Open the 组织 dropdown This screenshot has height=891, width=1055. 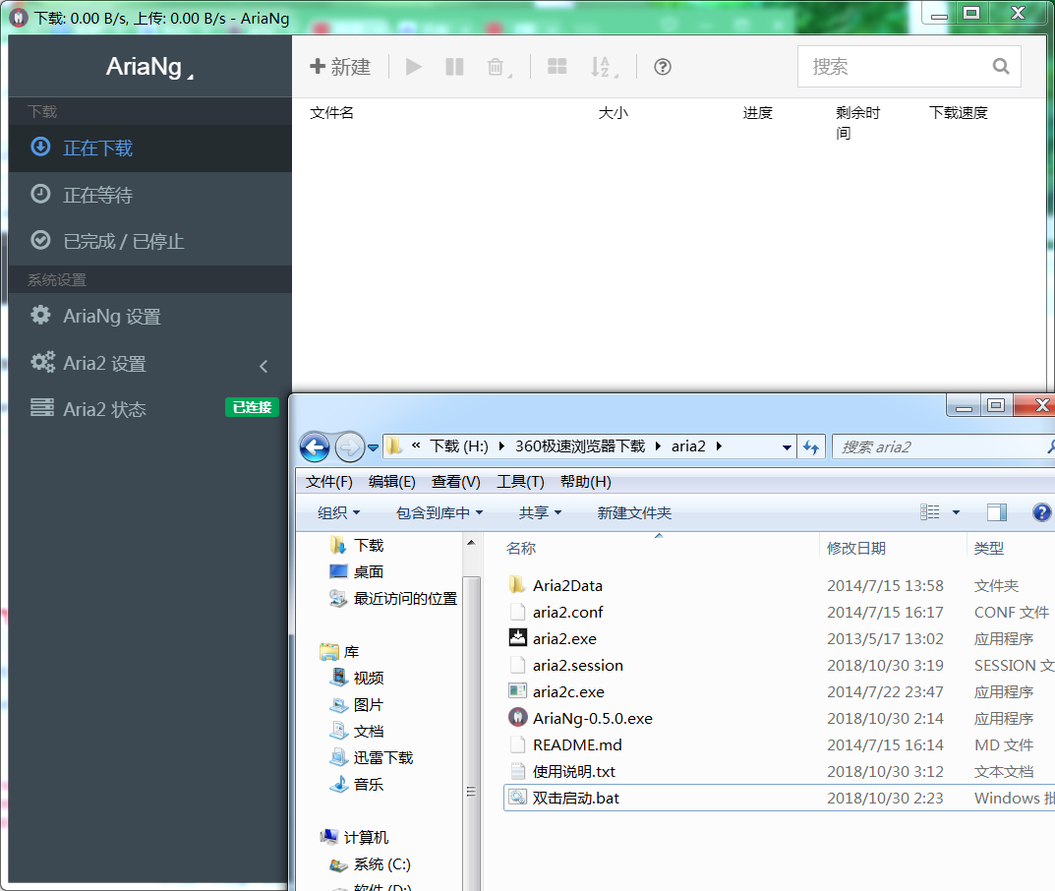coord(338,512)
